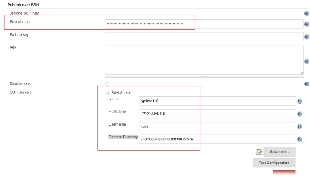Click the 'Passphrase' label
This screenshot has width=310, height=178.
click(x=19, y=22)
